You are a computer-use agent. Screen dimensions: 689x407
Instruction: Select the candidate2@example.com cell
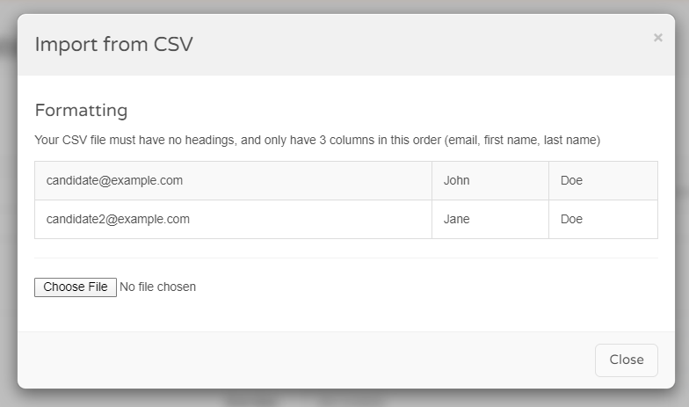pos(234,220)
